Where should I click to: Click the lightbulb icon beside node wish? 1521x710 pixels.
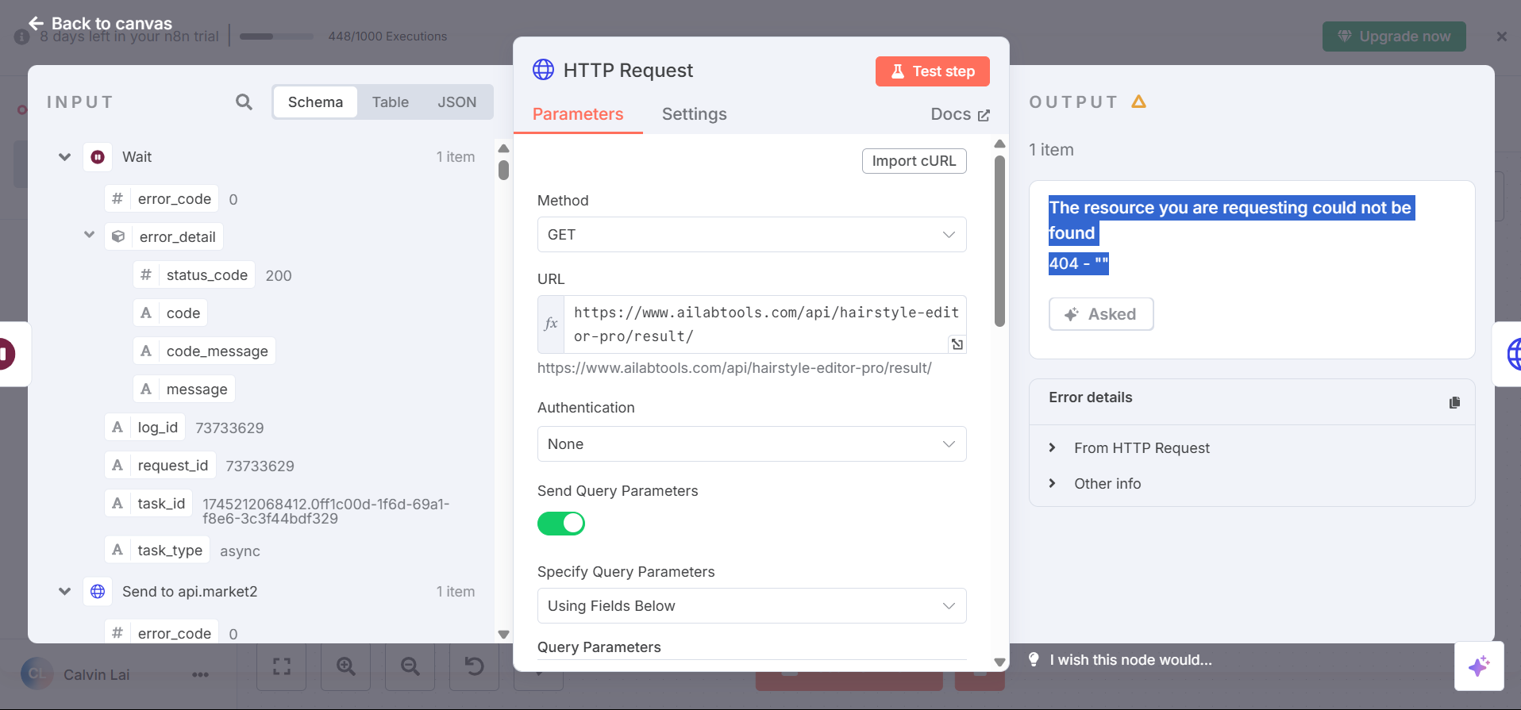pyautogui.click(x=1034, y=659)
